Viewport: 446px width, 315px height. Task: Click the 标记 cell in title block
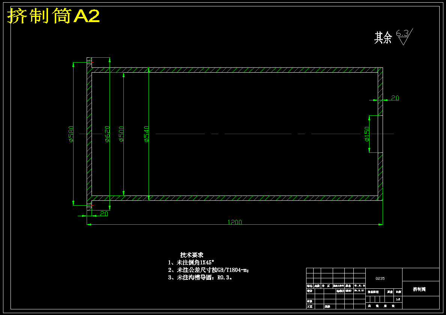coord(310,286)
